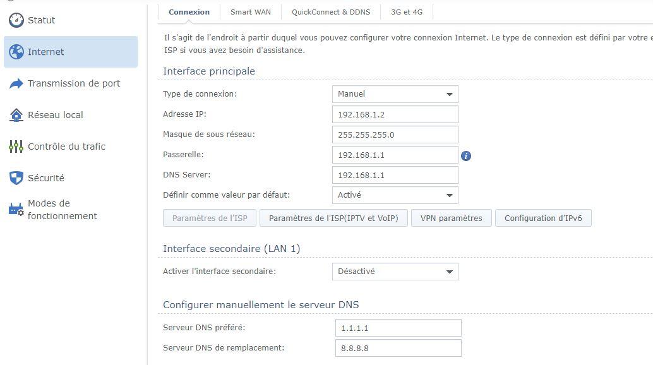Open VPN paramètres button
Viewport: 653px width, 365px height.
[x=451, y=218]
